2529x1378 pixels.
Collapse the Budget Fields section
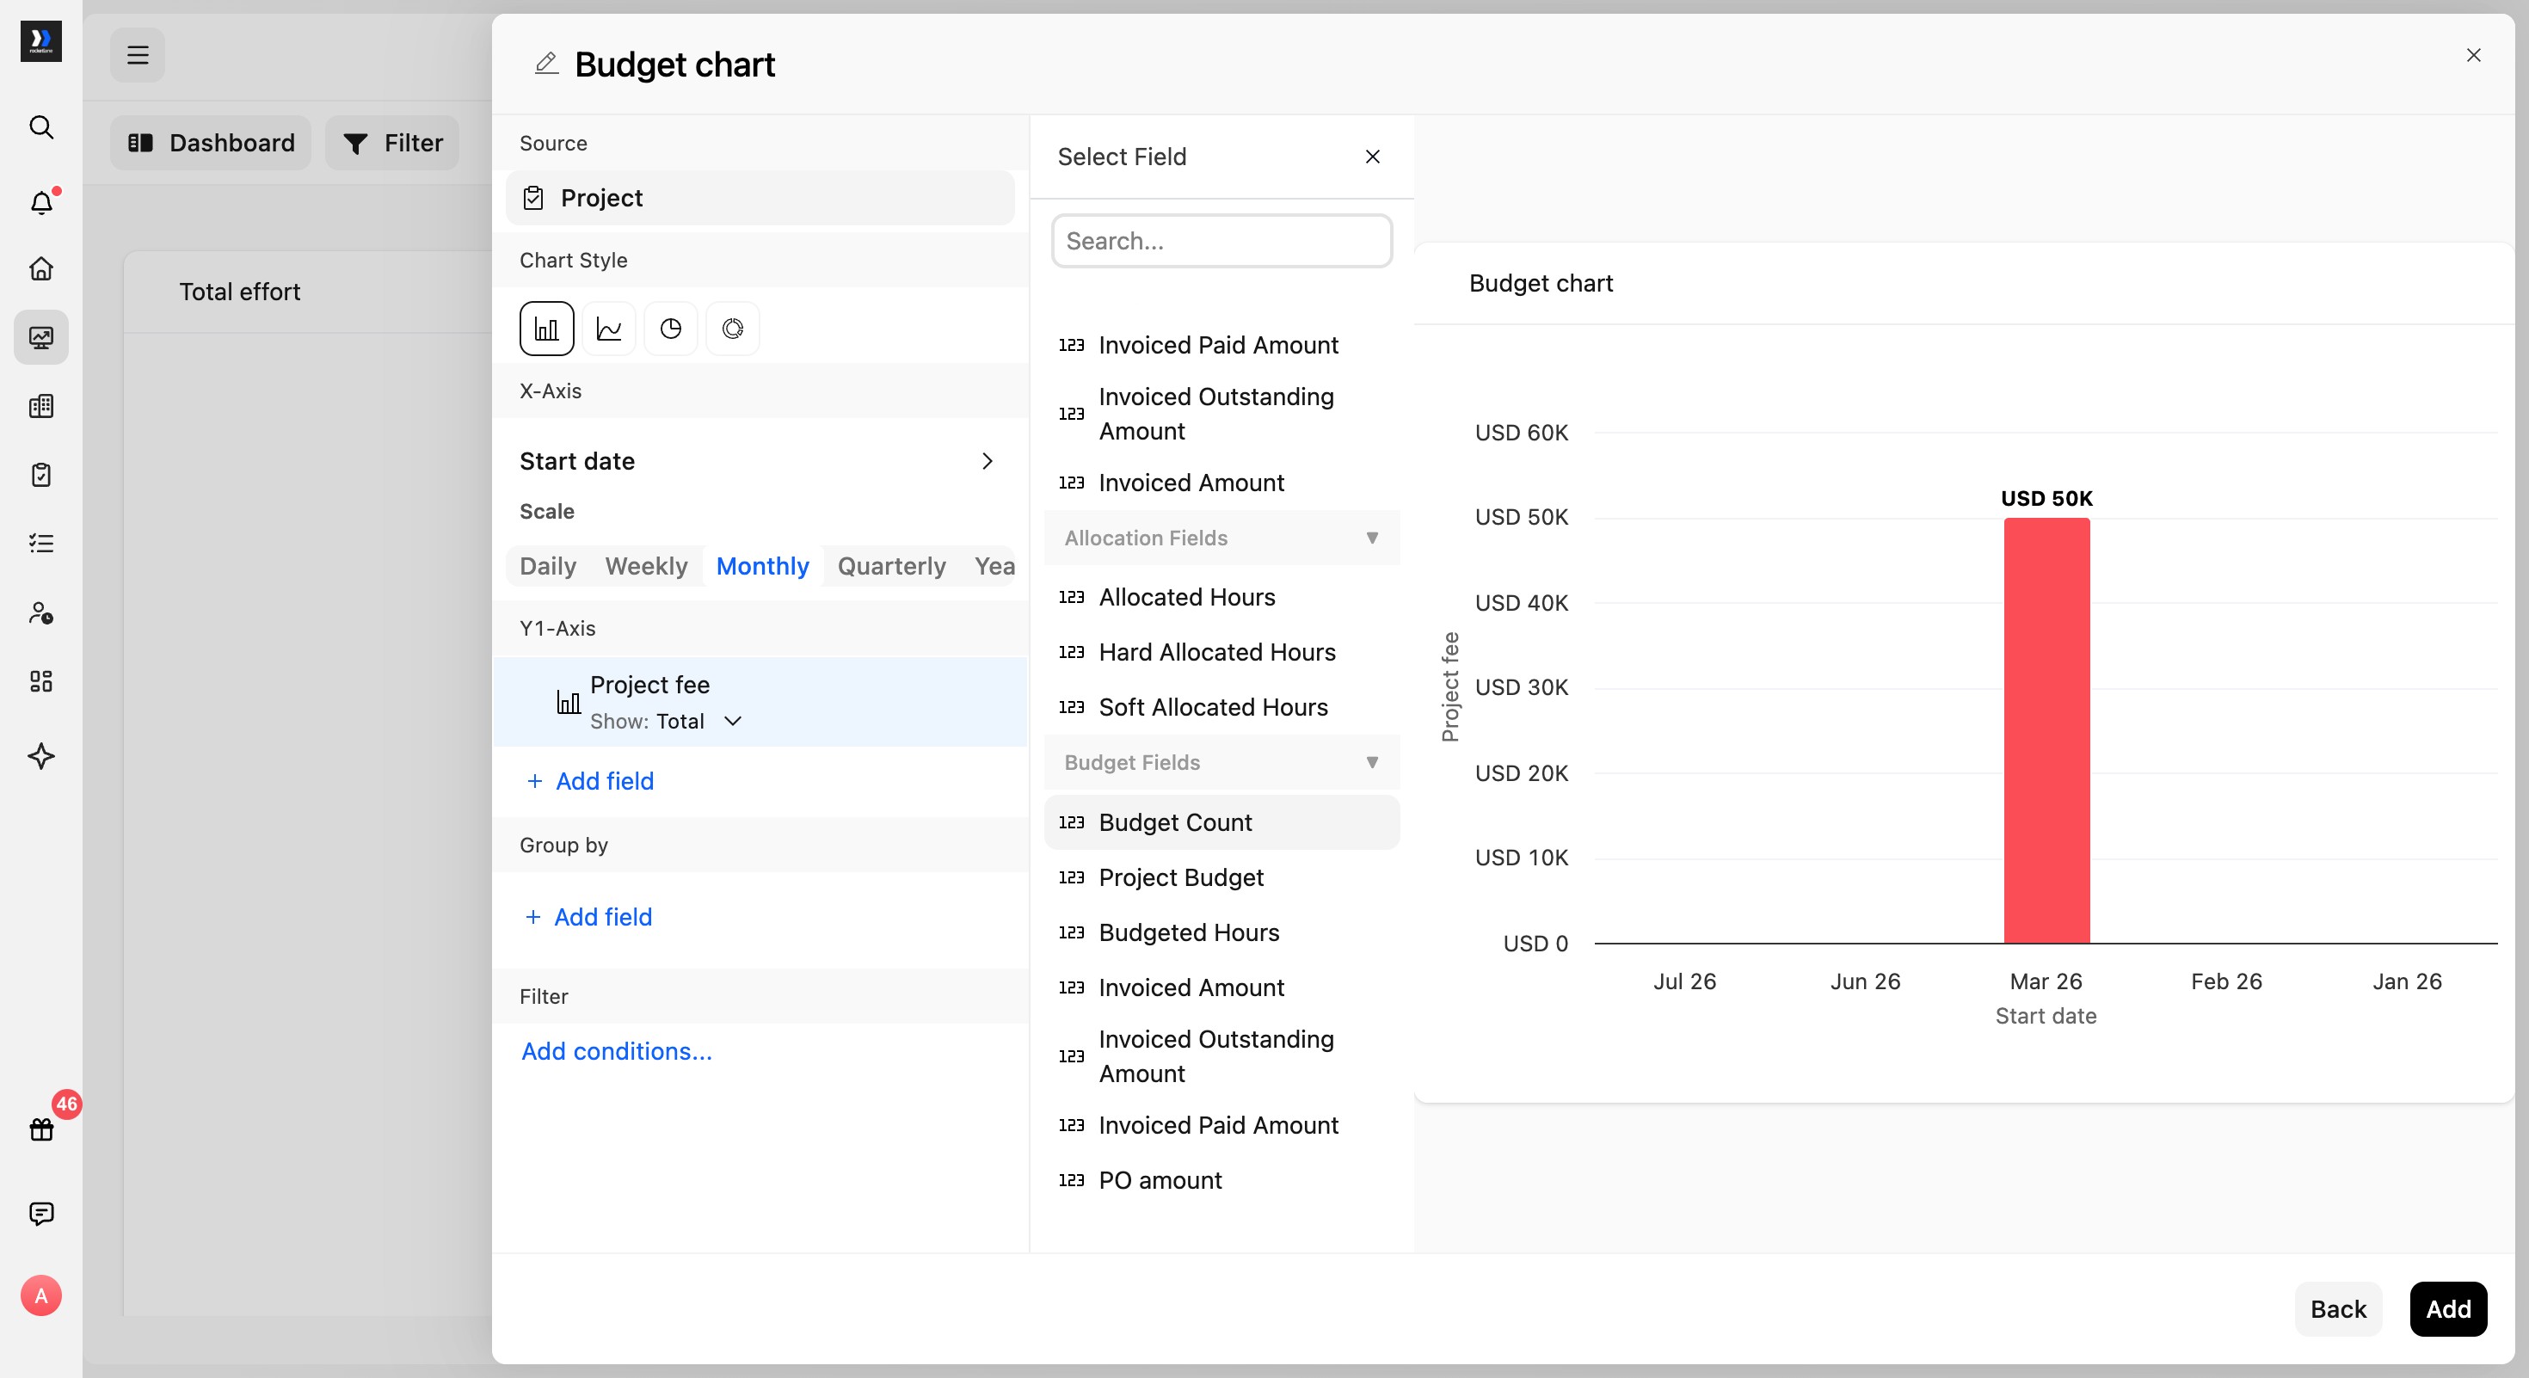(x=1221, y=763)
